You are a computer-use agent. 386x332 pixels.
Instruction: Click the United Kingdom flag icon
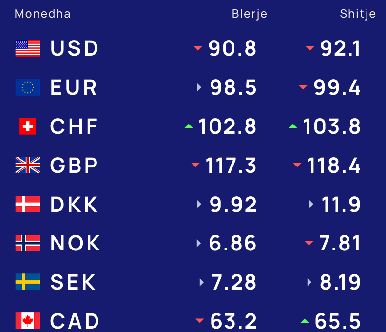click(28, 166)
